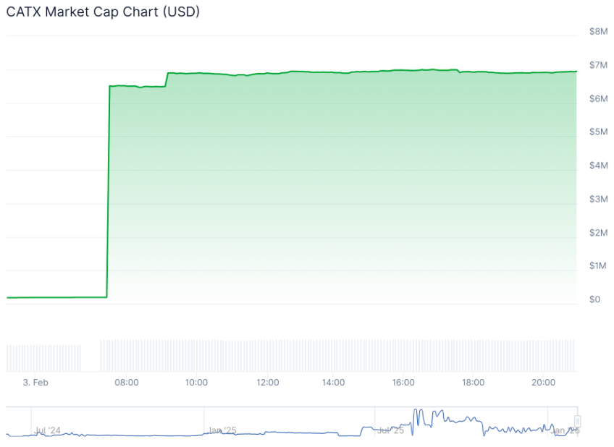This screenshot has height=447, width=614.
Task: Click the 14:00 time axis label
Action: [333, 382]
